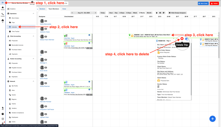Open the 1122 King Rd trip #6362721 card

pyautogui.click(x=209, y=40)
